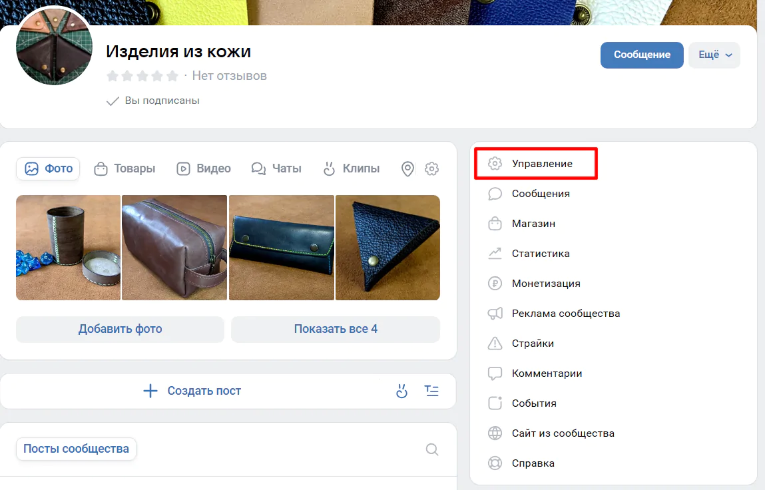The width and height of the screenshot is (765, 490).
Task: Open sections settings gear icon
Action: click(432, 169)
